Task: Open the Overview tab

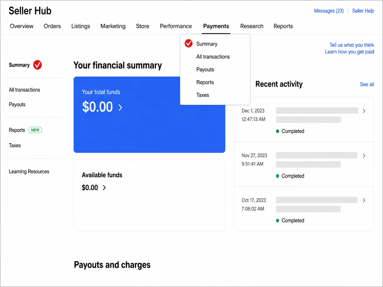Action: coord(22,26)
